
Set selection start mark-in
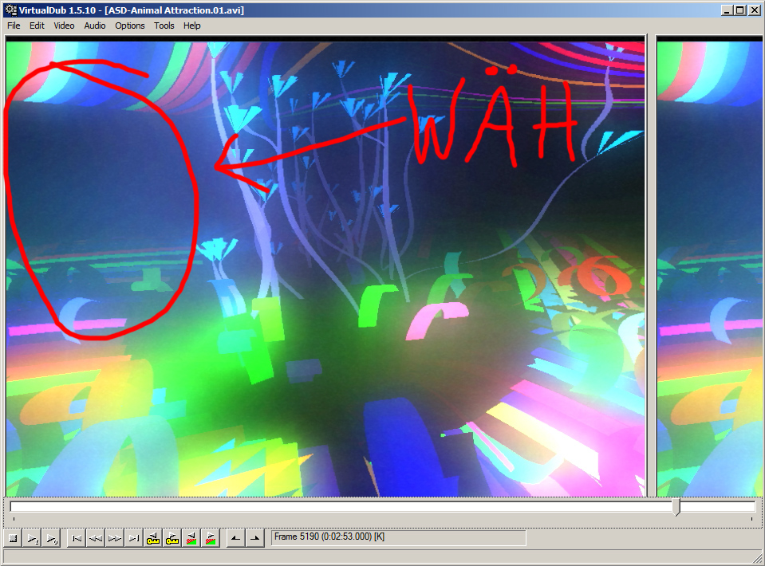236,539
